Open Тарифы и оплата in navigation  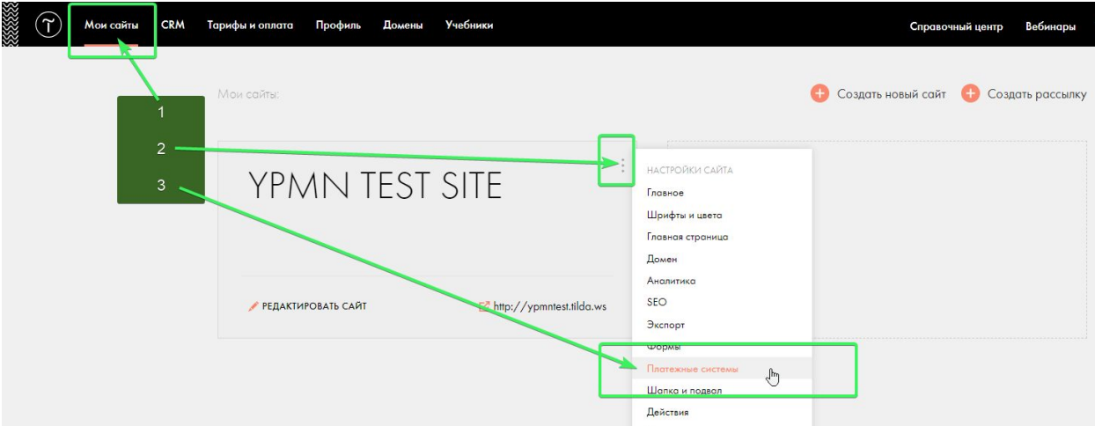pyautogui.click(x=250, y=26)
